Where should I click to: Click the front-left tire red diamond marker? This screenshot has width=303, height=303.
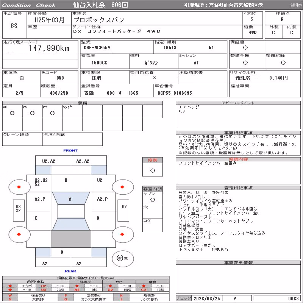click(x=19, y=187)
